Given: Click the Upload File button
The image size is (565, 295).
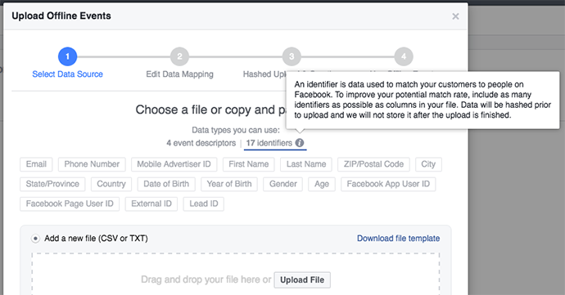Looking at the screenshot, I should [x=302, y=280].
